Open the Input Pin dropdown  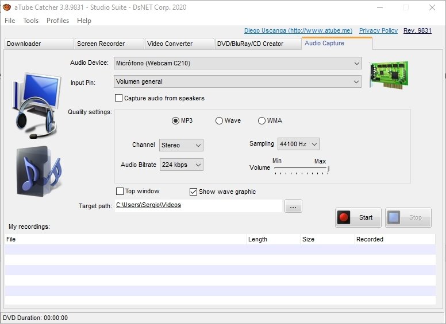tap(238, 81)
